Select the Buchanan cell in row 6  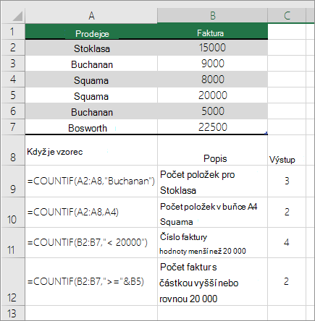91,111
